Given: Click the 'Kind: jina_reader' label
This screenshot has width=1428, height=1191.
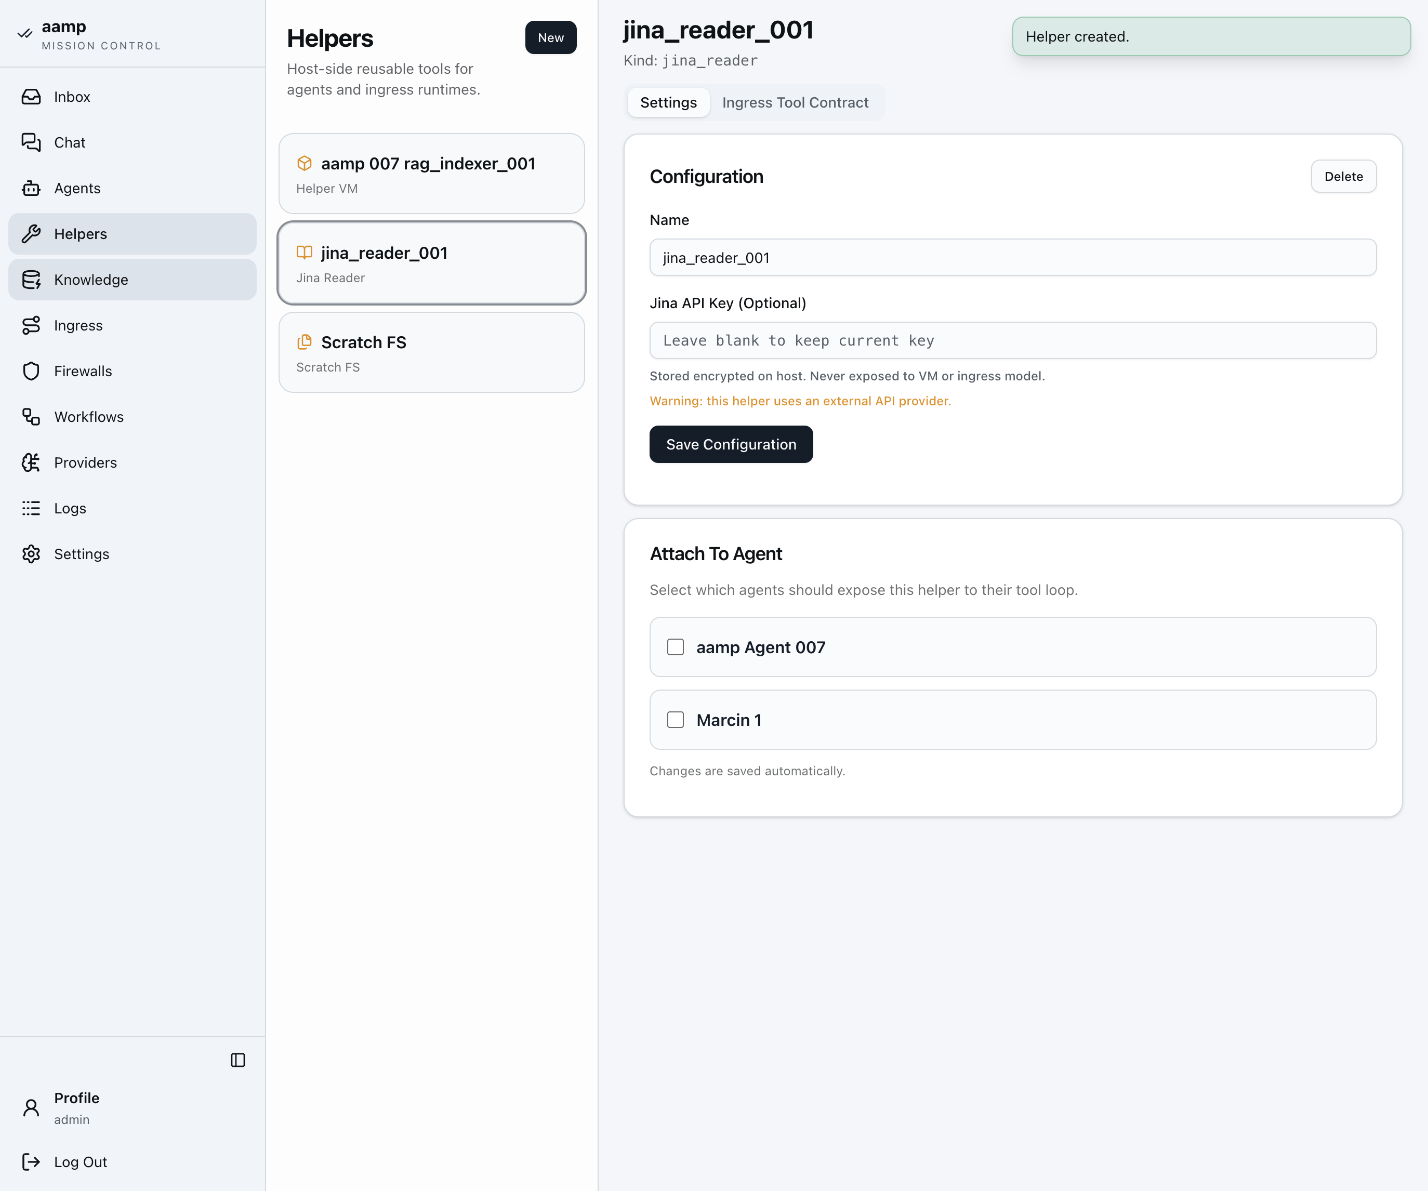Looking at the screenshot, I should 690,60.
